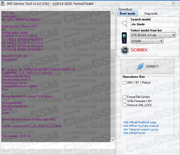Viewport: 180px width, 155px height.
Task: Click log line 'Security check result: 0'
Action: [x=16, y=80]
